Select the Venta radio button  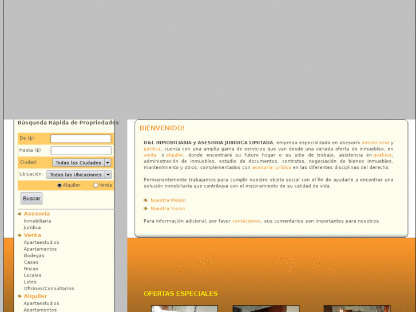96,185
